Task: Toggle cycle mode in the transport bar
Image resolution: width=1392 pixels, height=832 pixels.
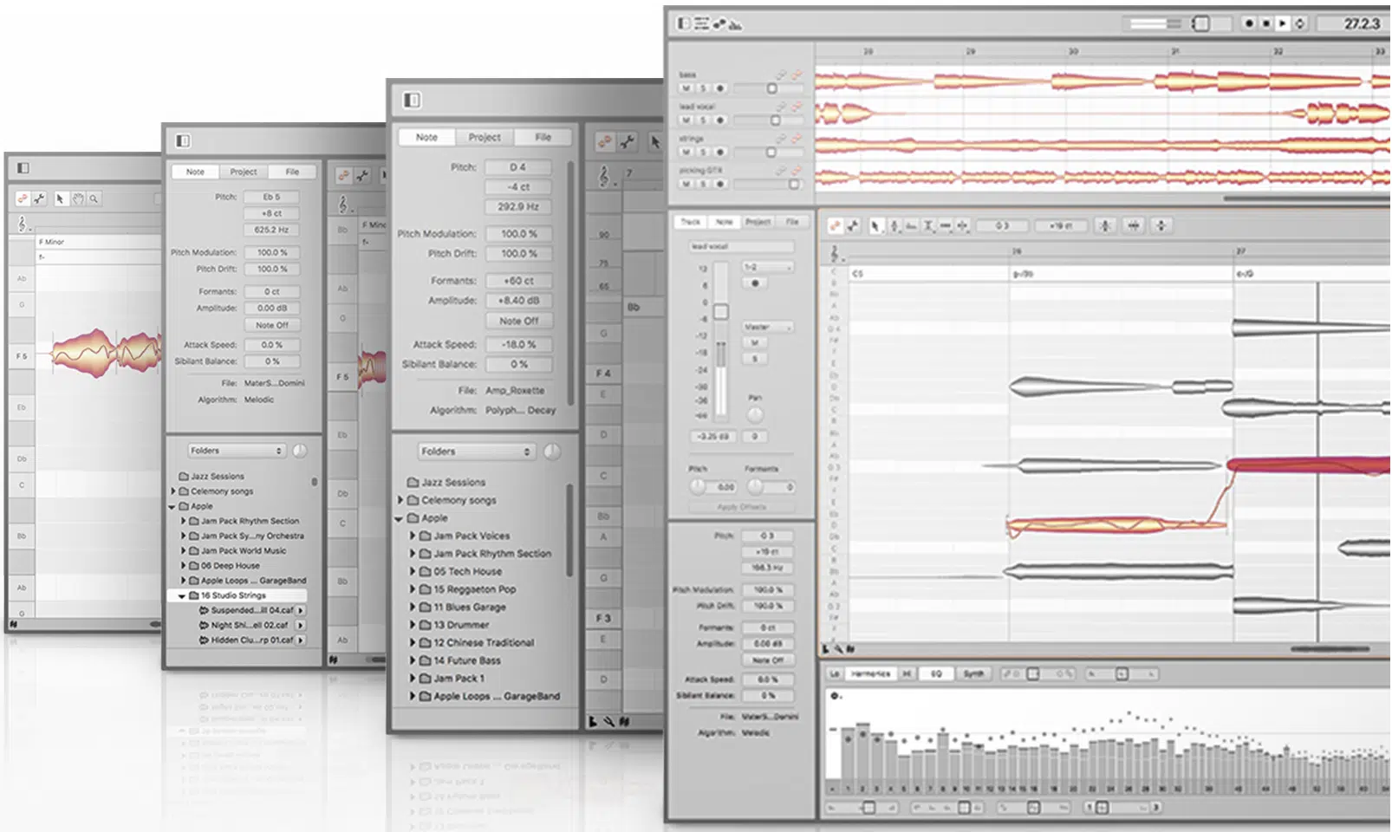Action: [1299, 23]
